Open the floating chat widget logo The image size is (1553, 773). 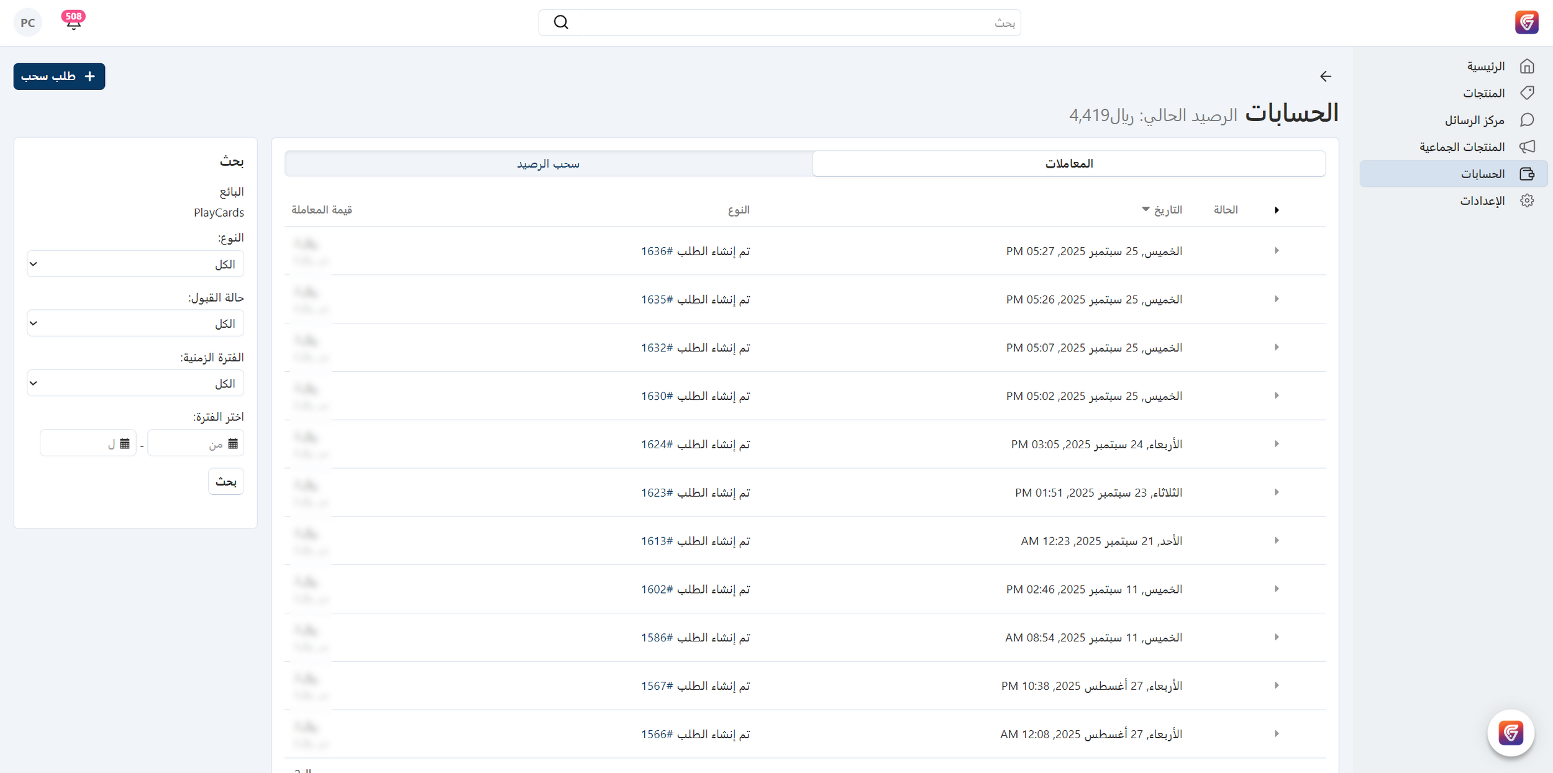(1510, 733)
